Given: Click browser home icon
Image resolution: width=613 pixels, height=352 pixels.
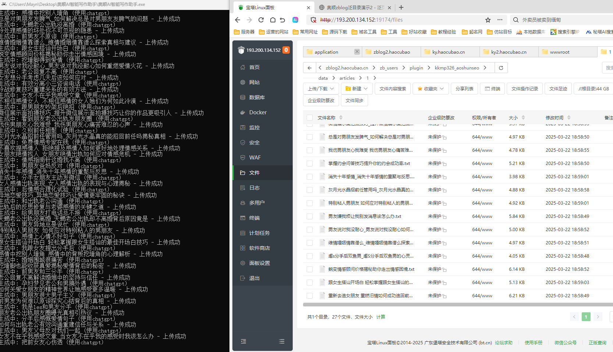Looking at the screenshot, I should 272,20.
